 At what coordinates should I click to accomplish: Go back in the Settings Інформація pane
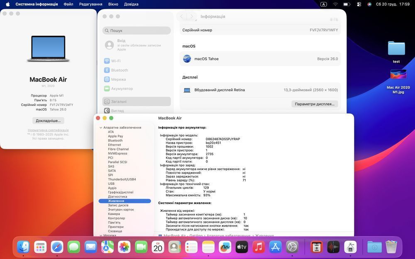point(182,17)
